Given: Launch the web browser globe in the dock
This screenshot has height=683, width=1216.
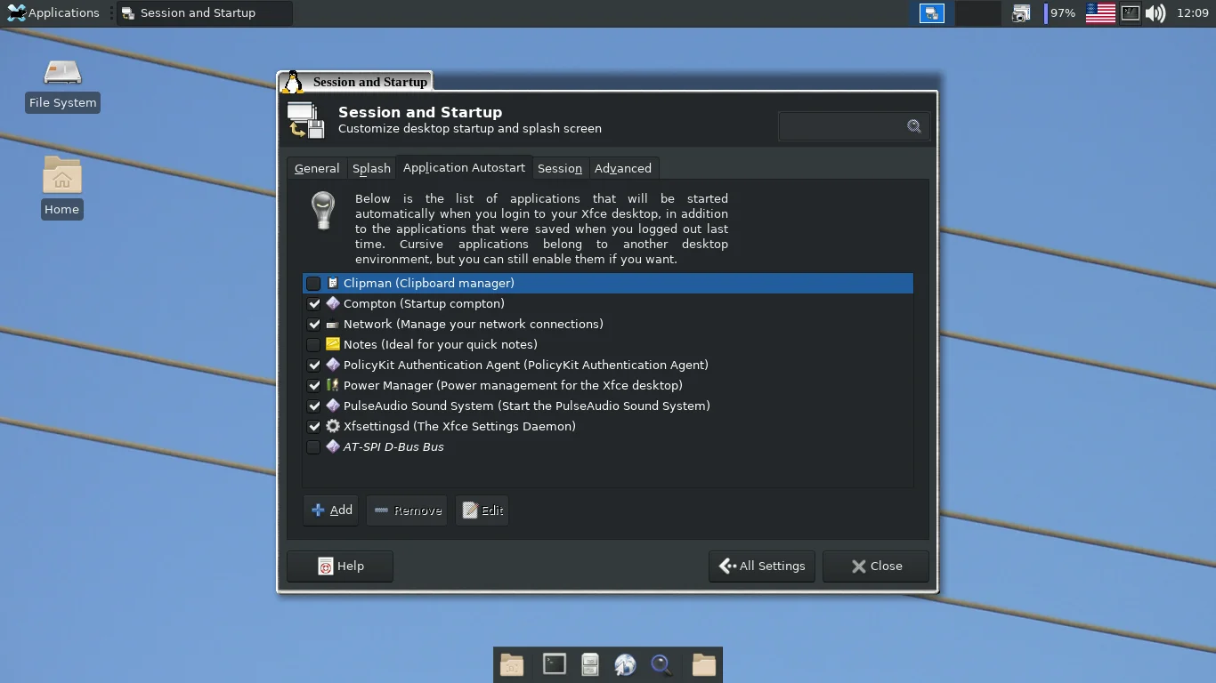Looking at the screenshot, I should click(626, 664).
